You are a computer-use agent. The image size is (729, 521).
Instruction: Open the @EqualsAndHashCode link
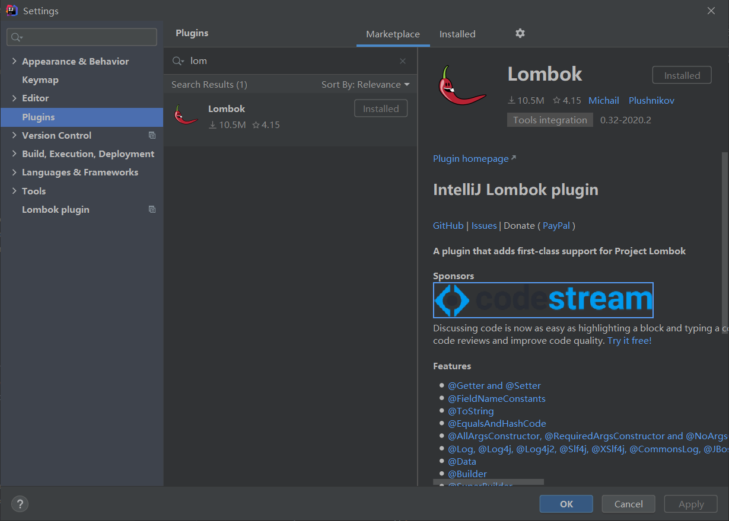(497, 423)
